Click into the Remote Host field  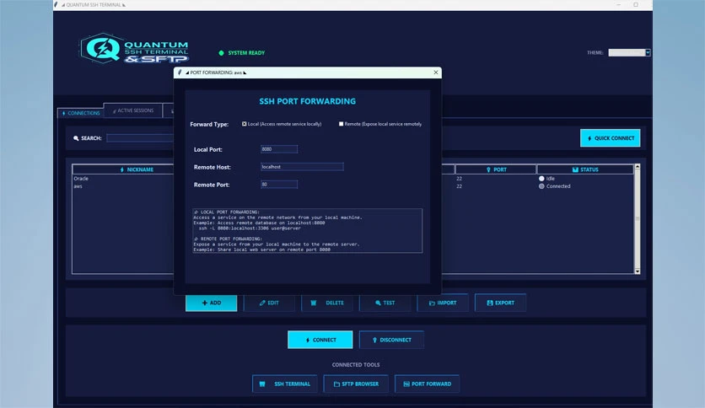pyautogui.click(x=302, y=167)
